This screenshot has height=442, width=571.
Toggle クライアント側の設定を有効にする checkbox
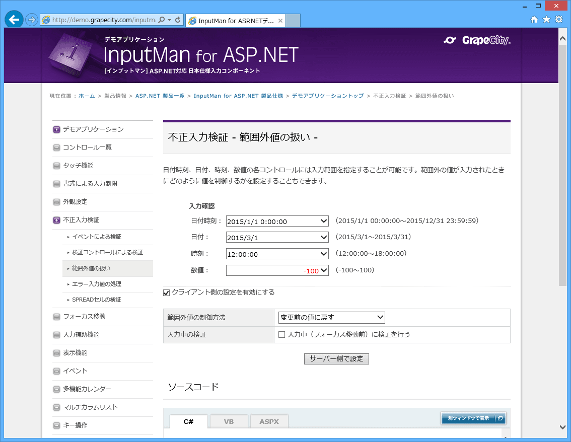[x=167, y=292]
